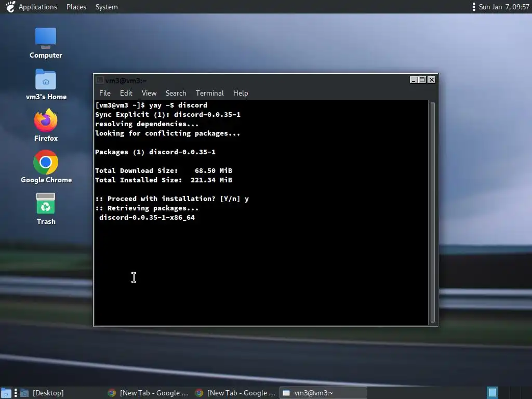Click the 'yay -S discord' command line
The width and height of the screenshot is (532, 399).
coord(151,105)
